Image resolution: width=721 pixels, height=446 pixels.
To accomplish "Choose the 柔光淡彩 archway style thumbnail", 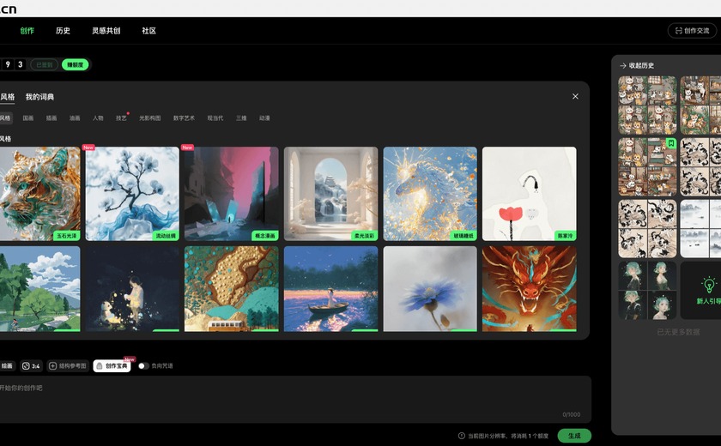I will tap(330, 194).
